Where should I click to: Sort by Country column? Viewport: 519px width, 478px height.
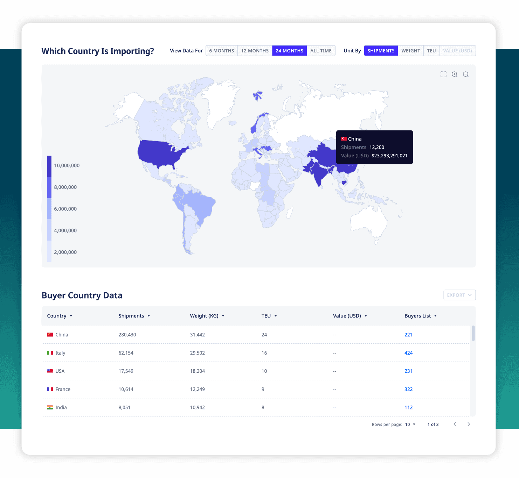[60, 316]
